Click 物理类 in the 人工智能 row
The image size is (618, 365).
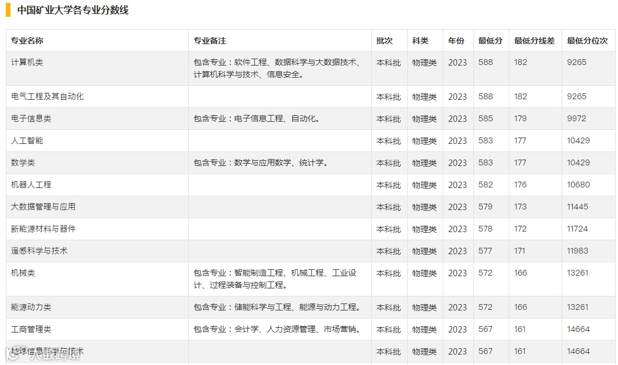click(x=425, y=141)
